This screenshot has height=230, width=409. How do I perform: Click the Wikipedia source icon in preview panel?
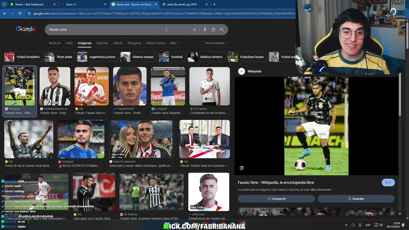pyautogui.click(x=242, y=71)
